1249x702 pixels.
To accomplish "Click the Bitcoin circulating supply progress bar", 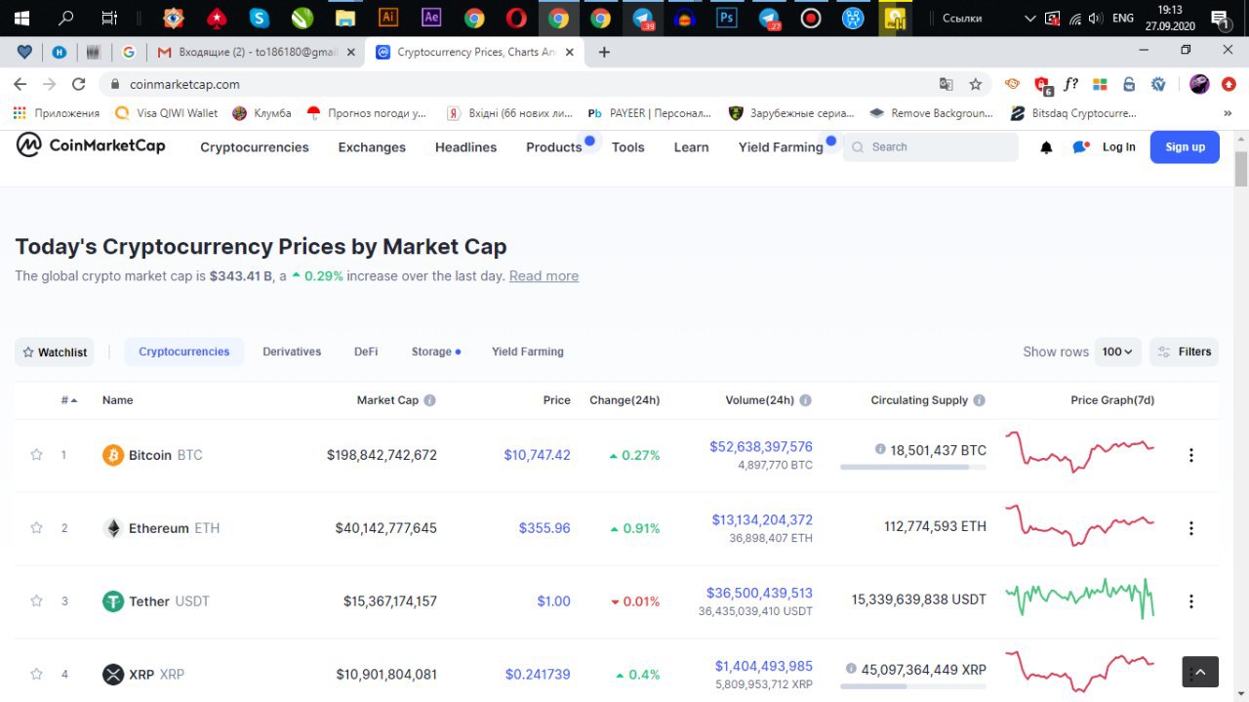I will [913, 468].
